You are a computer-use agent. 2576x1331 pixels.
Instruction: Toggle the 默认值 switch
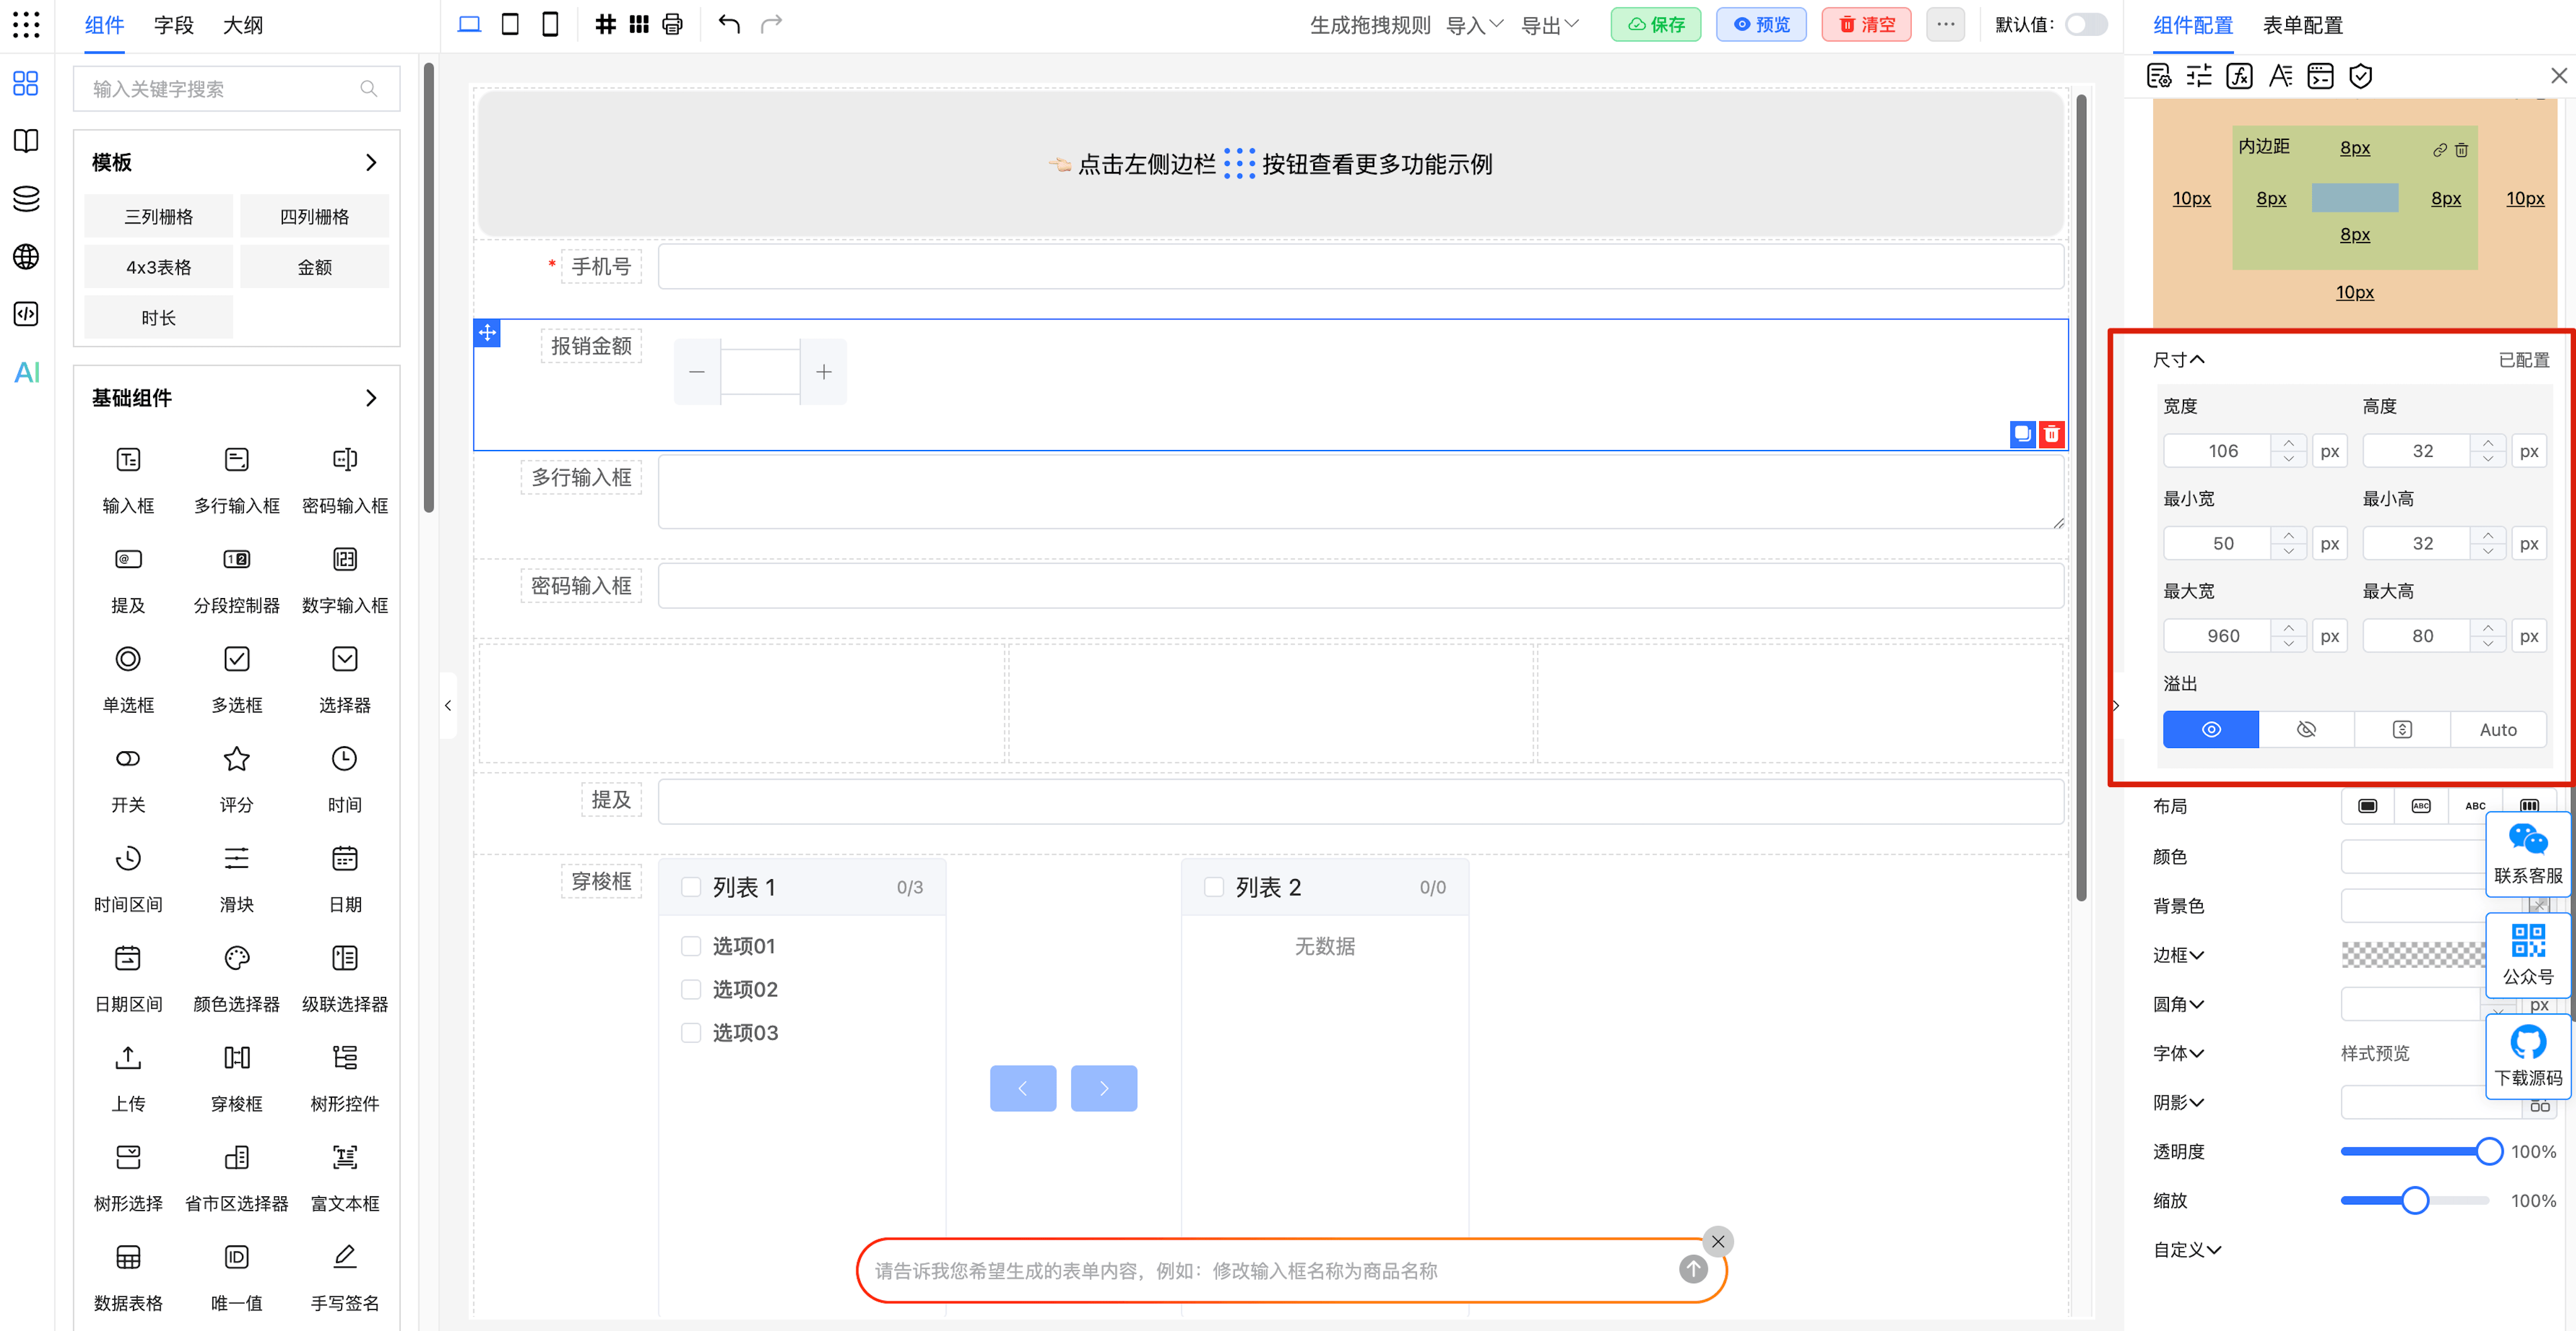point(2085,24)
